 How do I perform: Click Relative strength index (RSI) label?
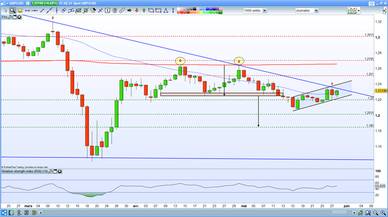[25, 171]
